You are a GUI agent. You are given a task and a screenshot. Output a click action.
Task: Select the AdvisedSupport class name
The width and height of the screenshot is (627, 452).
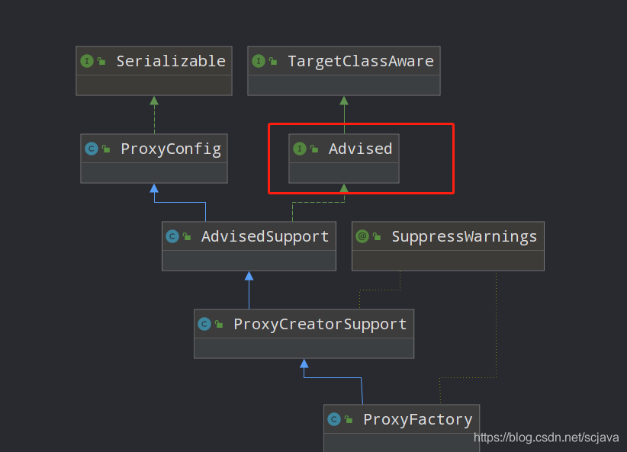[265, 236]
